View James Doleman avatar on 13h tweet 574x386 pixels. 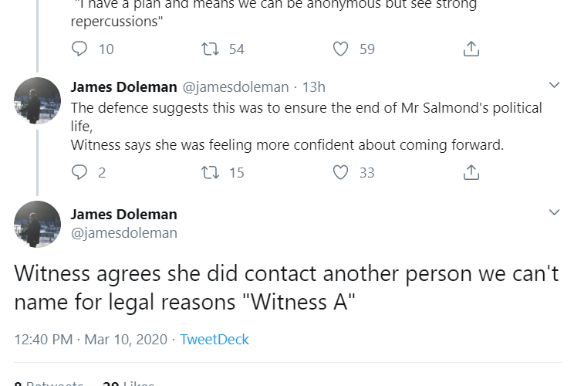pos(37,100)
